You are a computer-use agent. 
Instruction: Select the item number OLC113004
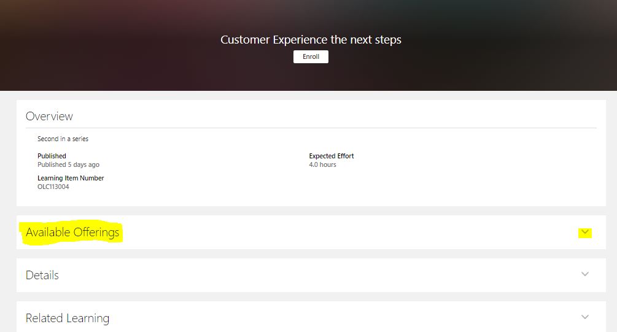[x=53, y=187]
